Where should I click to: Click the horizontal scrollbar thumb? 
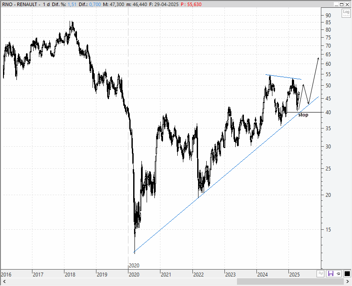[x=291, y=282]
